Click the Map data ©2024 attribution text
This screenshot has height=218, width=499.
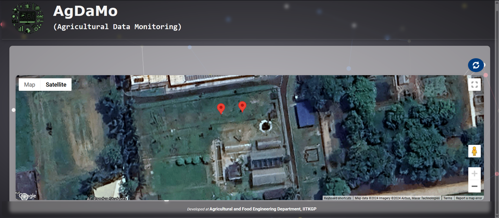click(x=397, y=198)
